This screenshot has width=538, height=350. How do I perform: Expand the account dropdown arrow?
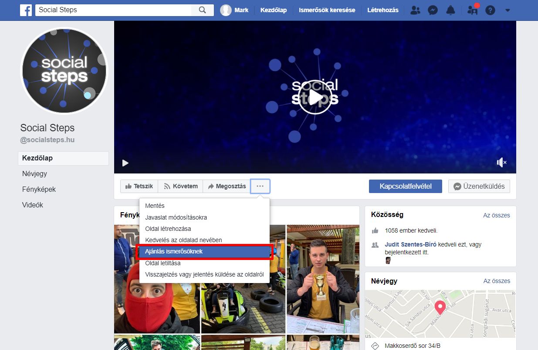click(x=508, y=10)
